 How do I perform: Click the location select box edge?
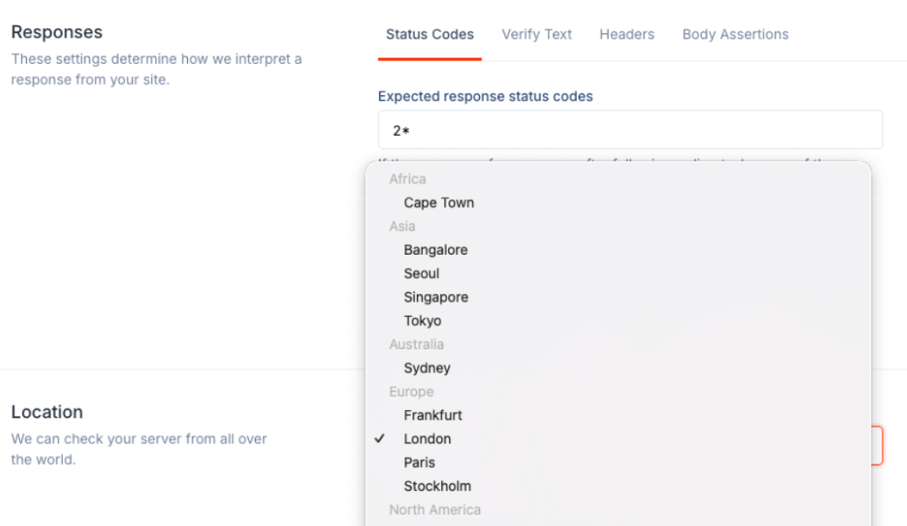click(x=877, y=446)
